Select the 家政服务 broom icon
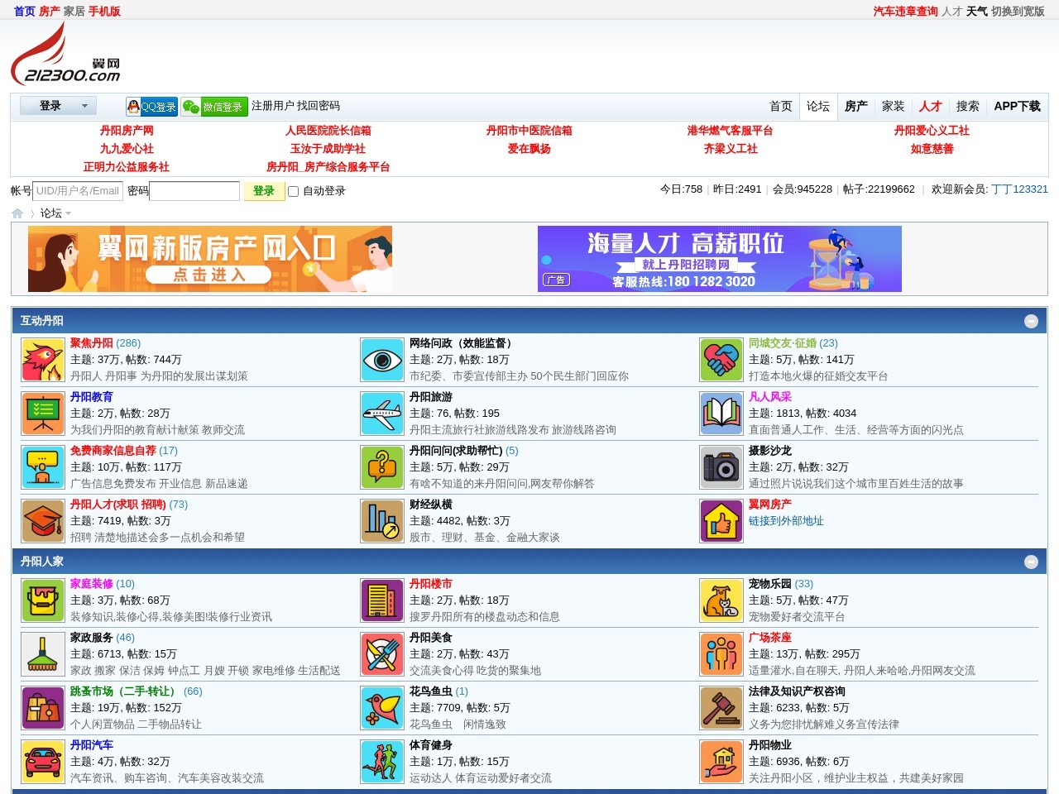The image size is (1059, 794). pos(43,654)
